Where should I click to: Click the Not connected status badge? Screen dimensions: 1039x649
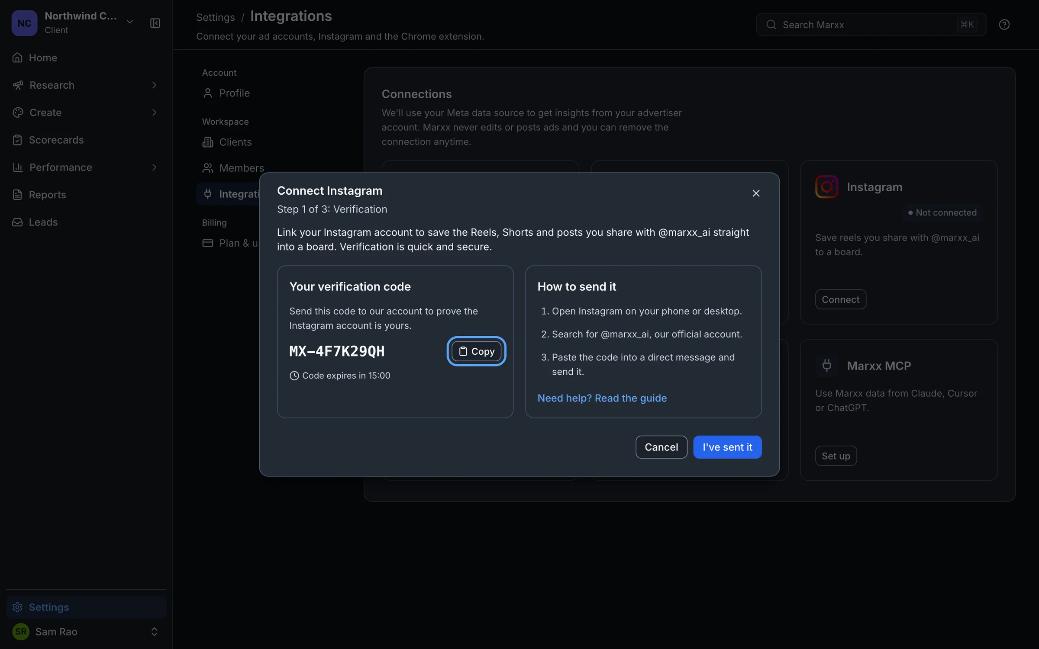942,212
